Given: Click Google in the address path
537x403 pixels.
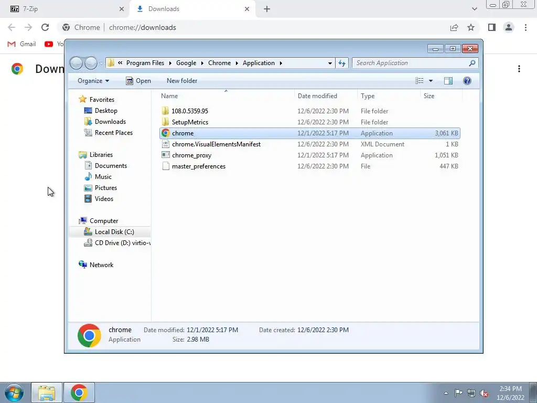Looking at the screenshot, I should pyautogui.click(x=186, y=63).
